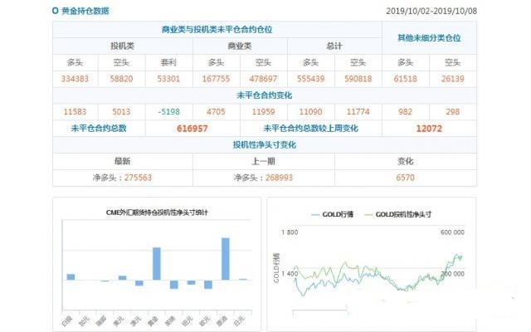Click the negative 套利 change value -5198

point(169,111)
